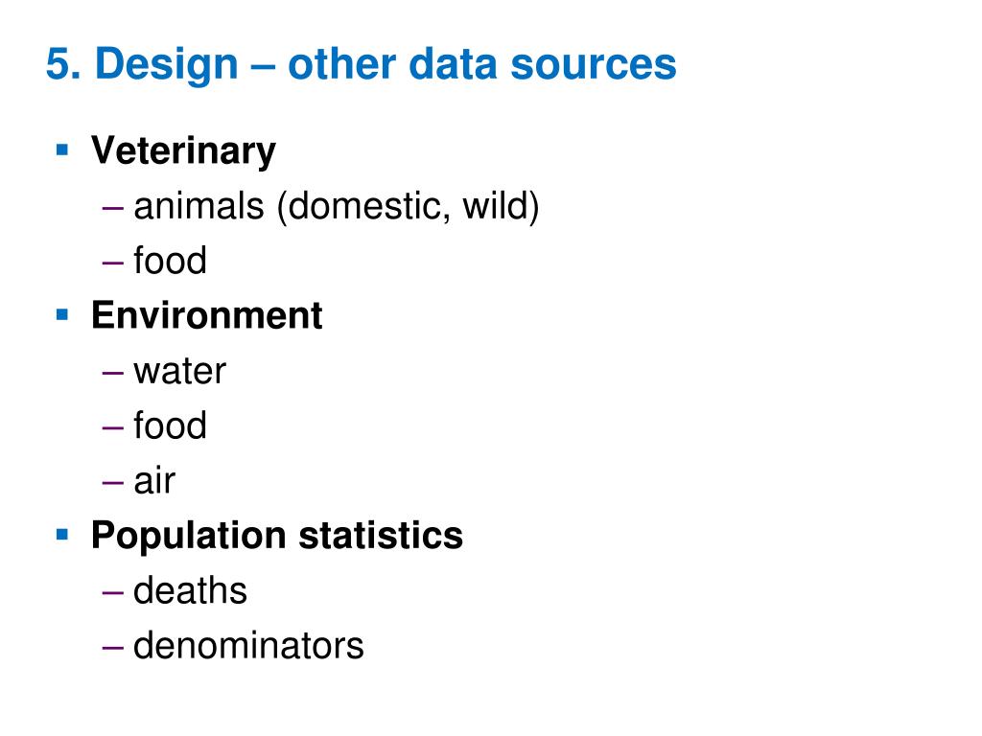The width and height of the screenshot is (982, 736).
Task: Click the 'denominators' sub-item
Action: tap(248, 645)
